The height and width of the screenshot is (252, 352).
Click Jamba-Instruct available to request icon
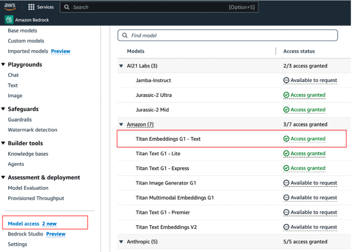pos(286,81)
